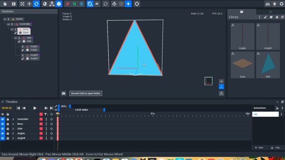
Task: Toggle the eye visibility icon in the viewport corner
Action: [221, 81]
